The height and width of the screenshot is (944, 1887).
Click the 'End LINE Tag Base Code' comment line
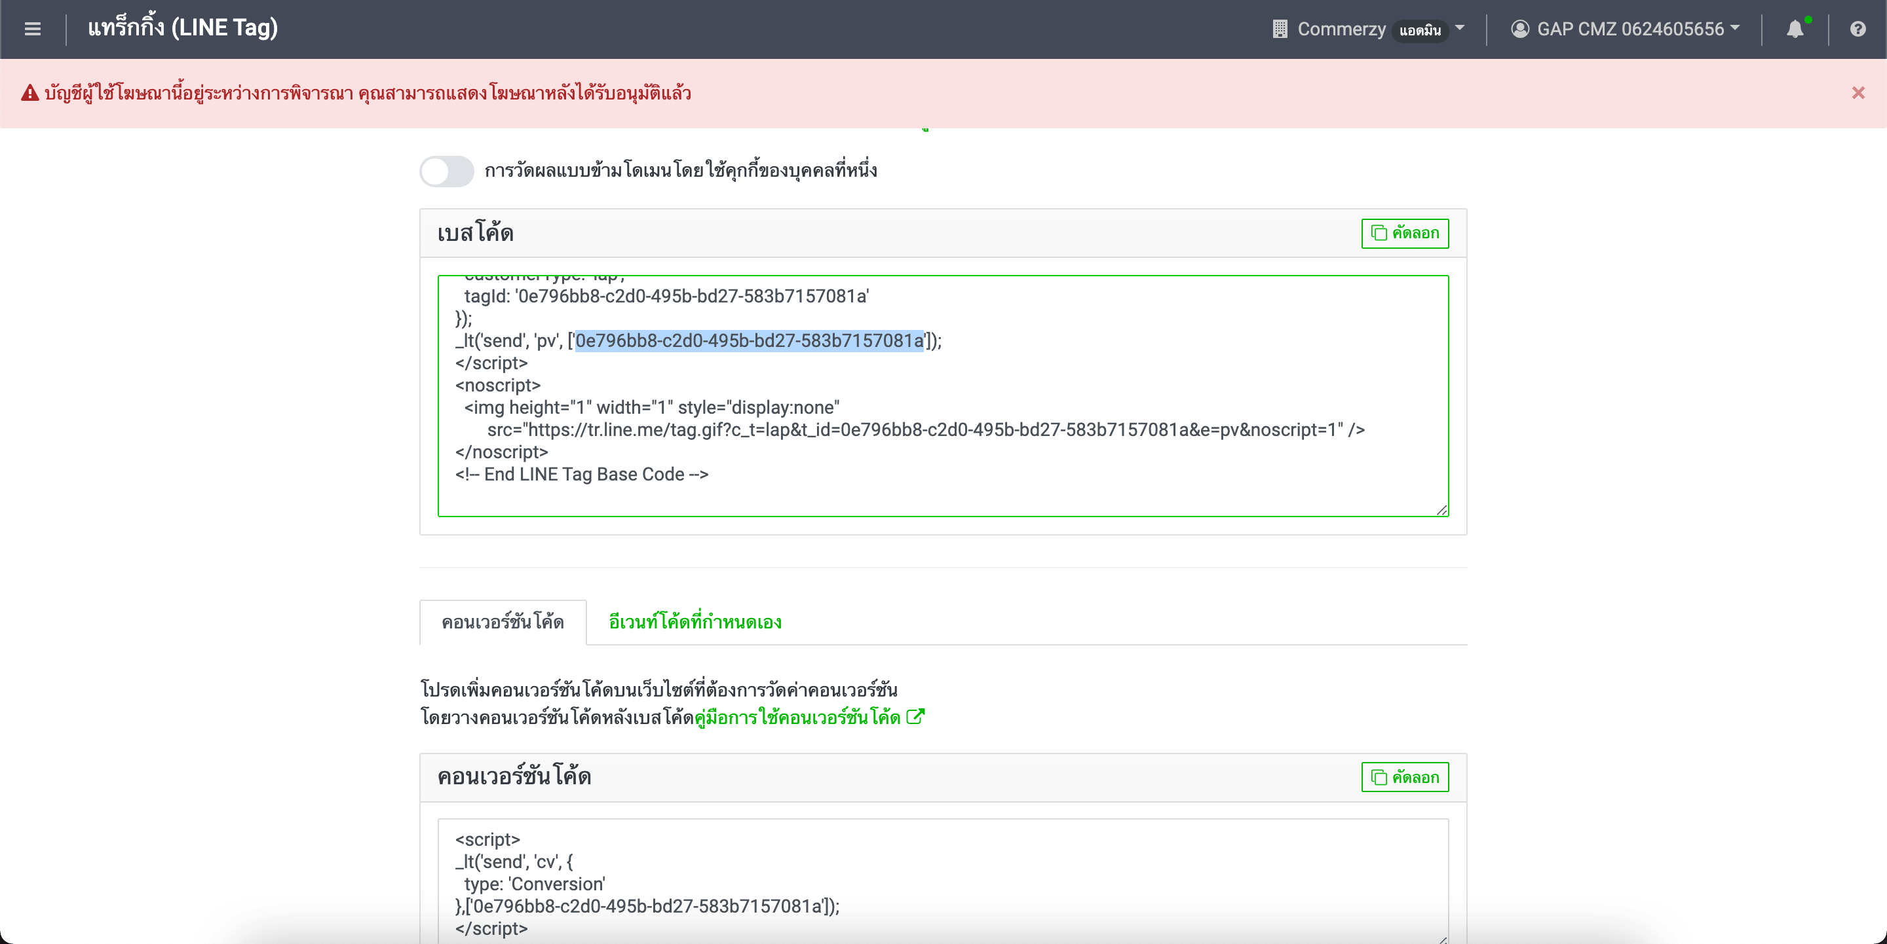[582, 474]
